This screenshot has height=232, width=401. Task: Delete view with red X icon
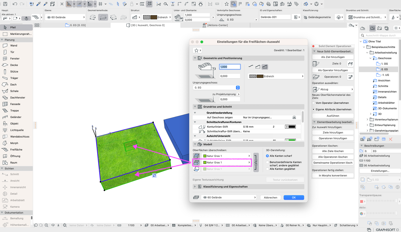[x=391, y=139]
